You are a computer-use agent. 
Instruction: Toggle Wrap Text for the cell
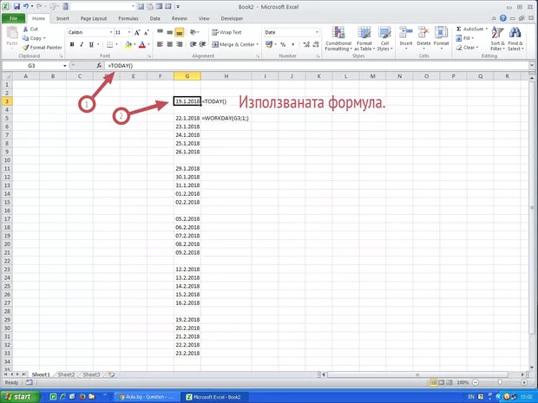click(x=226, y=32)
